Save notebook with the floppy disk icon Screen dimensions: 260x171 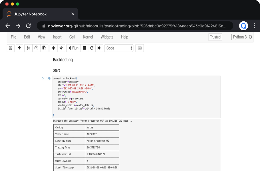point(11,48)
